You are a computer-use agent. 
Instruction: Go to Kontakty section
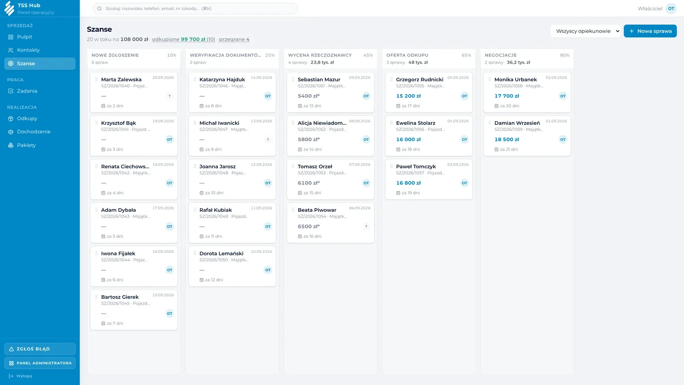pyautogui.click(x=40, y=50)
